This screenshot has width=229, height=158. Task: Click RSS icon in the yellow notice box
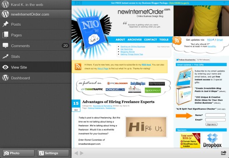(x=78, y=67)
